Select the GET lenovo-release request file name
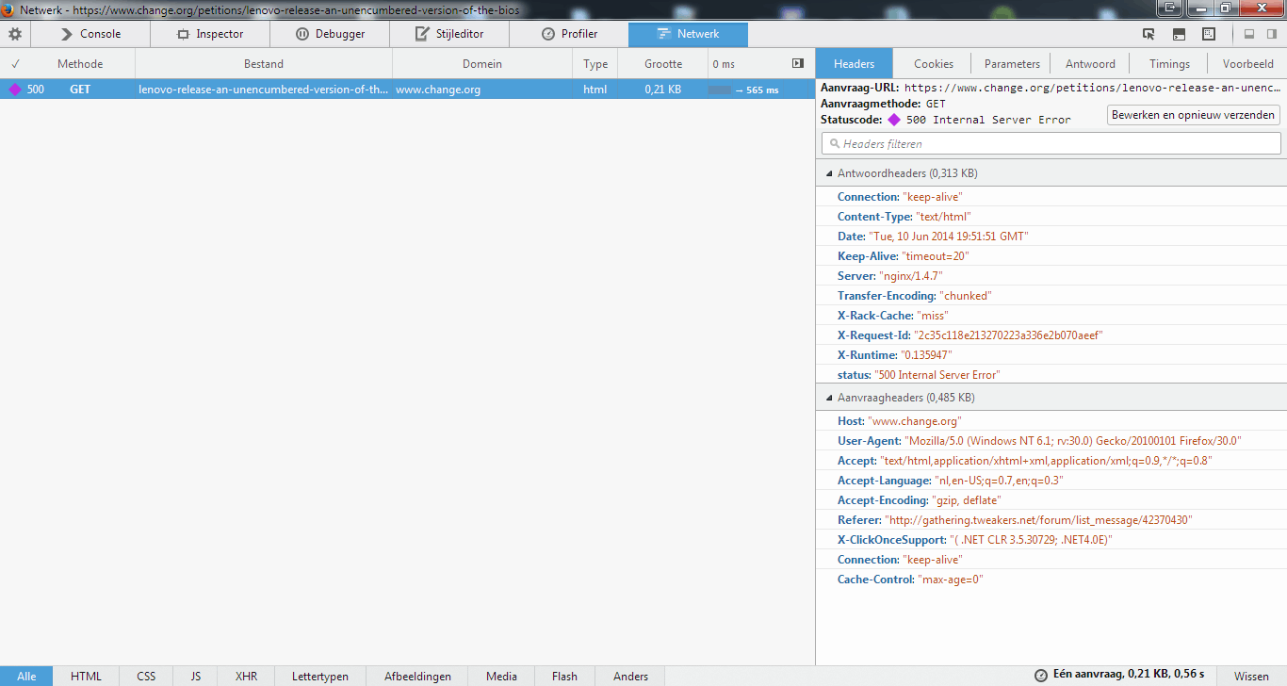The image size is (1287, 686). point(263,90)
